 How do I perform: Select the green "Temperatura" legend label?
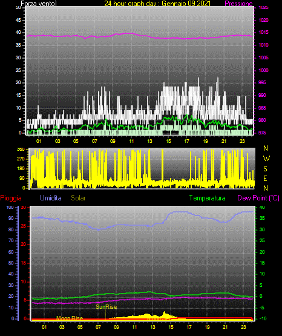click(208, 198)
